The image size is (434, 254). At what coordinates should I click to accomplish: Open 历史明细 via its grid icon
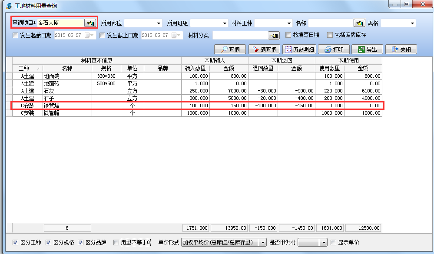click(x=286, y=49)
